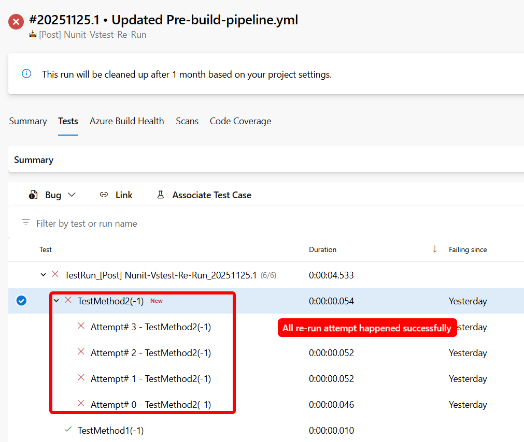
Task: Sort by the Failing since column header
Action: click(468, 249)
